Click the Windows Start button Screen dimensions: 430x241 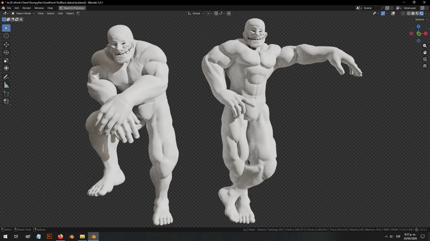[x=5, y=236]
